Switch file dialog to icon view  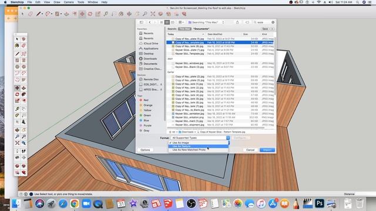(162, 22)
